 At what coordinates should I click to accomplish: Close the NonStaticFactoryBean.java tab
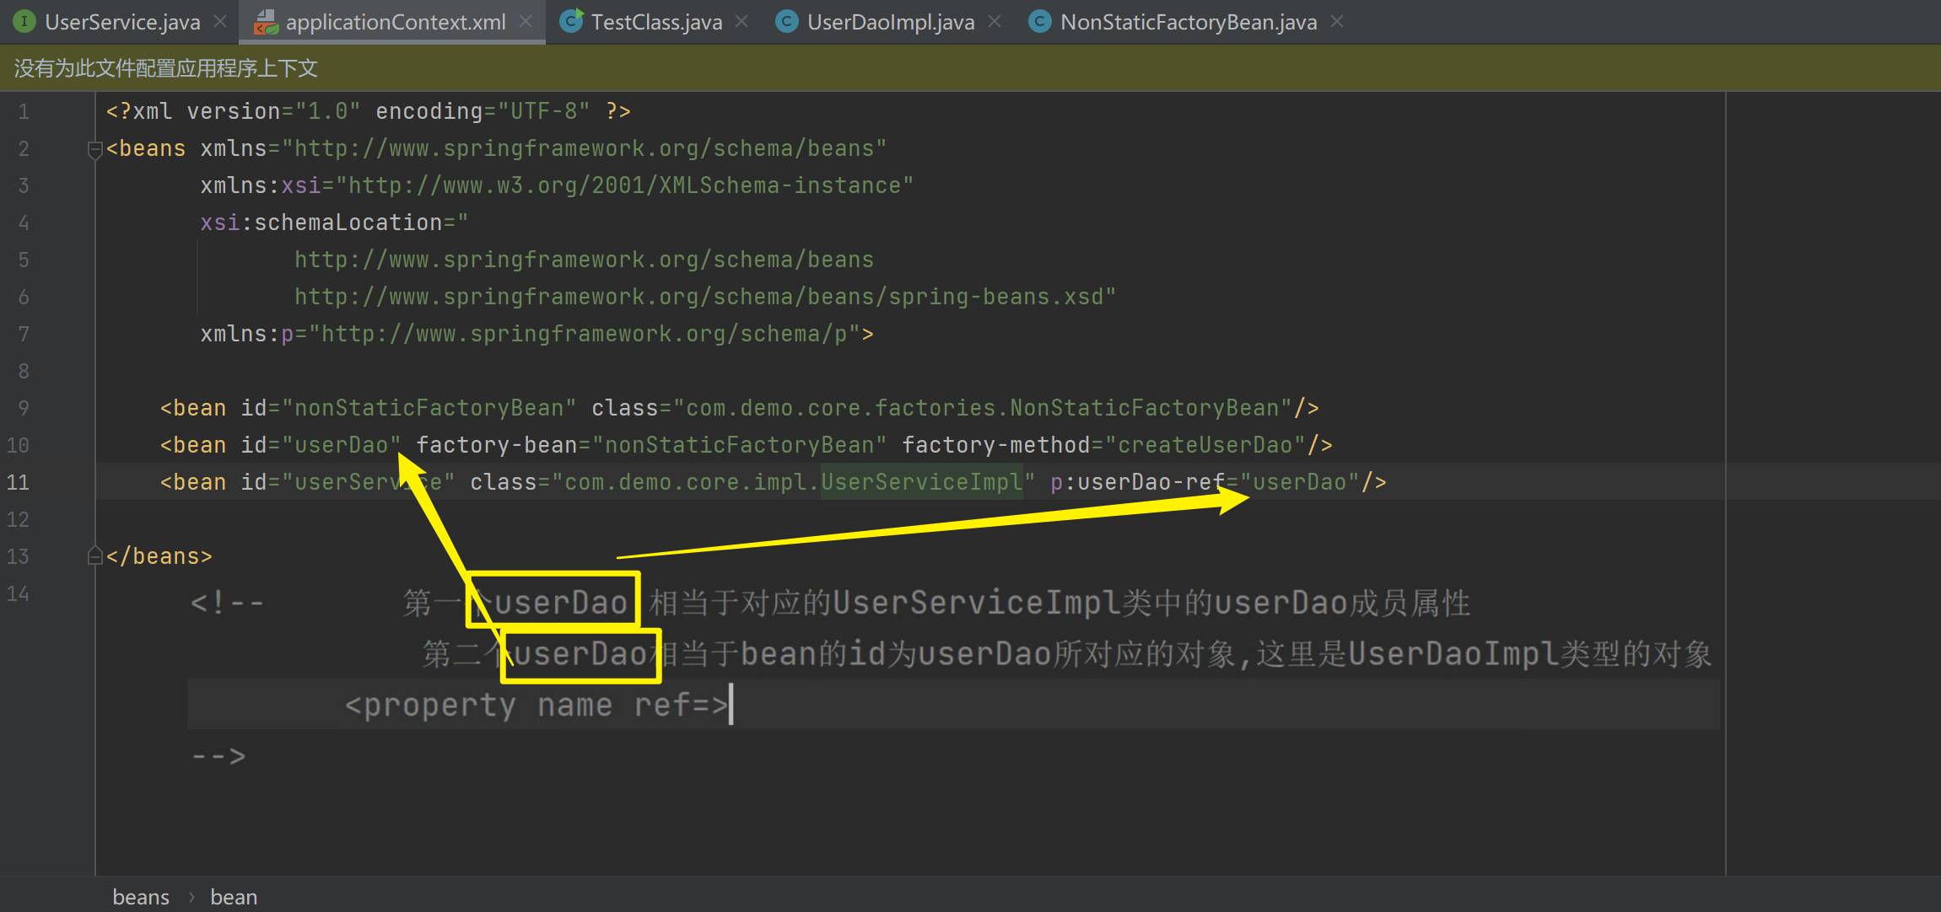[x=1337, y=21]
